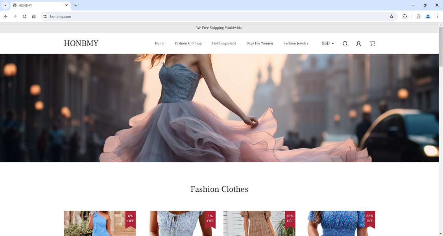Screen dimensions: 443x236
Task: Open the Hot Sunglasses menu item
Action: click(x=224, y=44)
